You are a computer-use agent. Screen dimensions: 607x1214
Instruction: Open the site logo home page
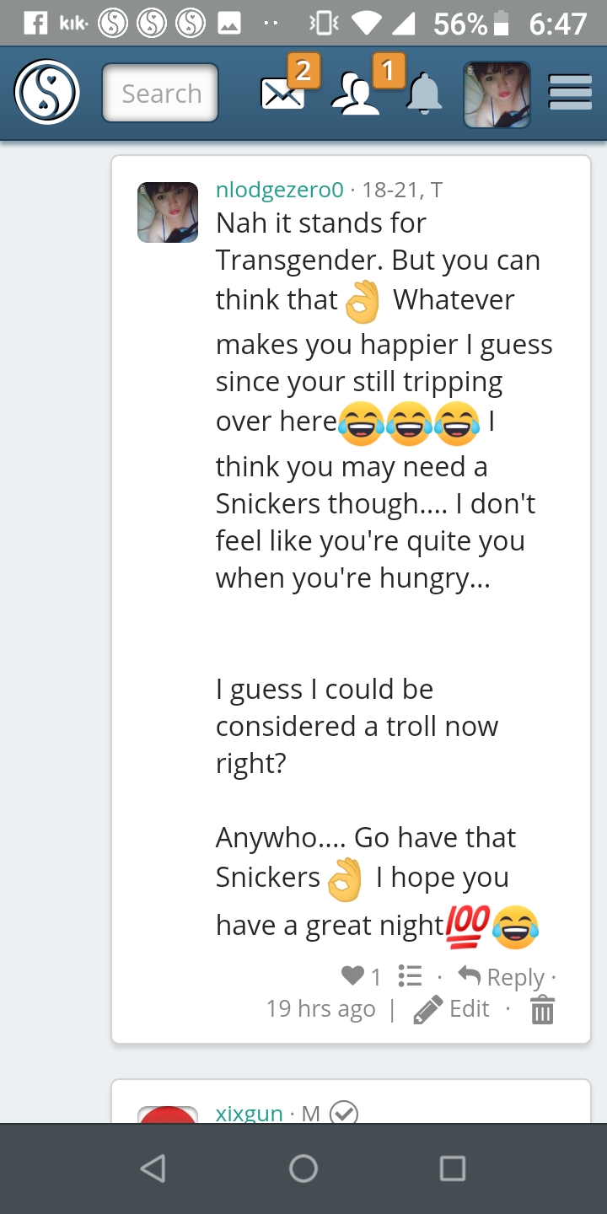(47, 93)
